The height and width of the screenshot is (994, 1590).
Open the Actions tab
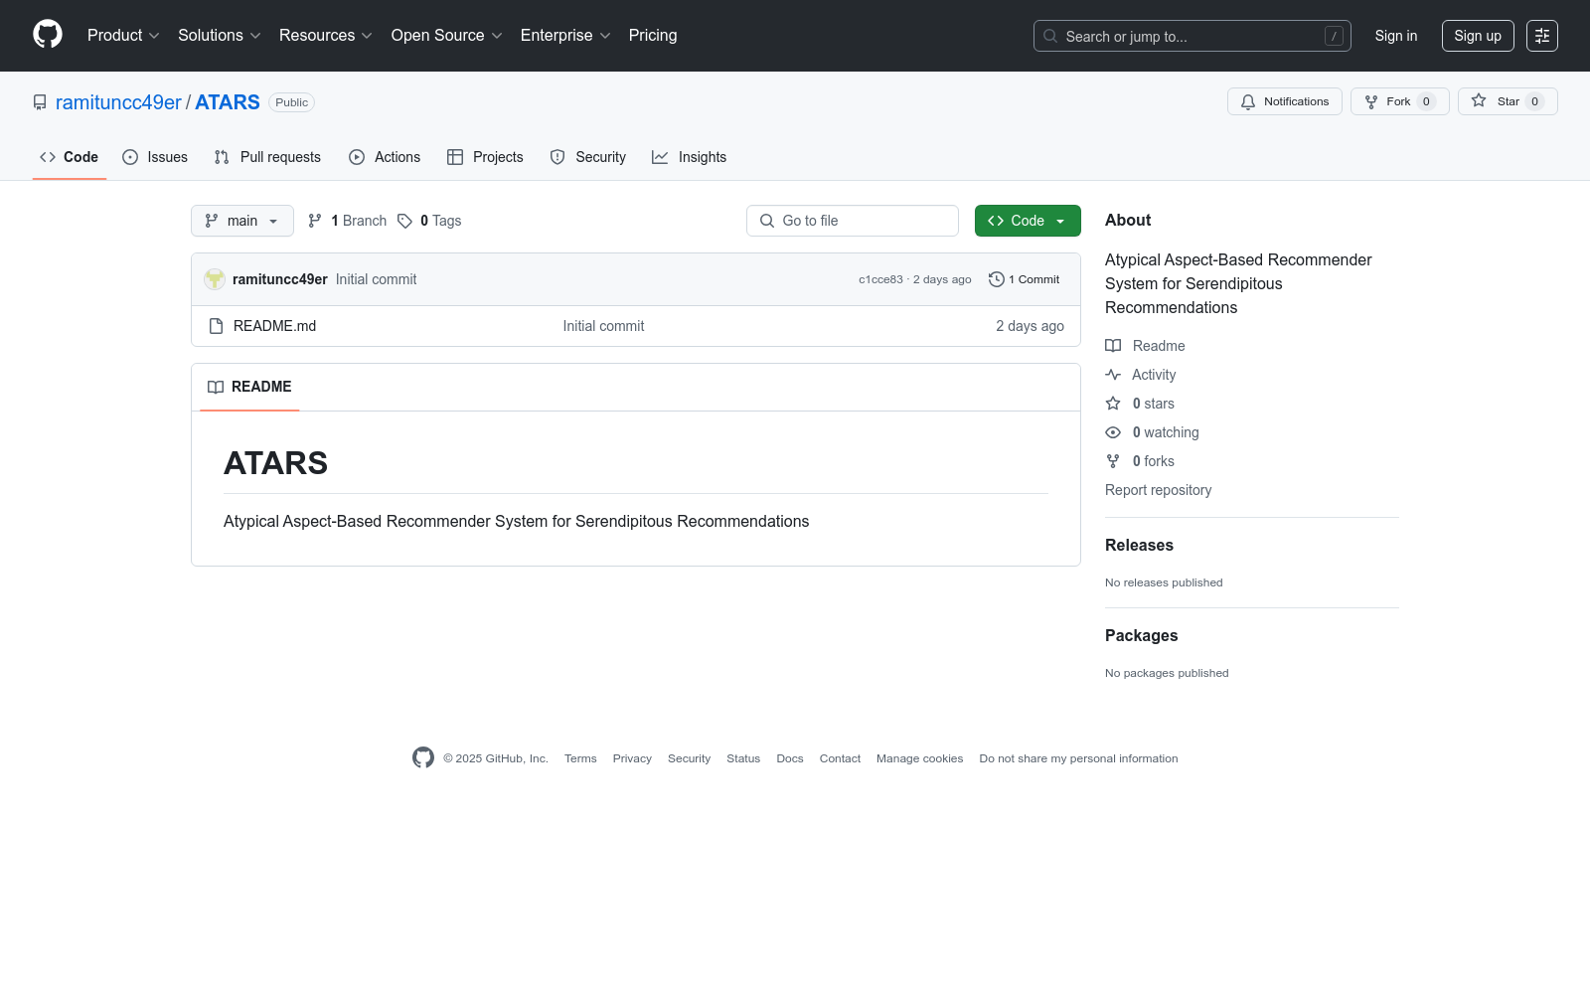pyautogui.click(x=385, y=157)
